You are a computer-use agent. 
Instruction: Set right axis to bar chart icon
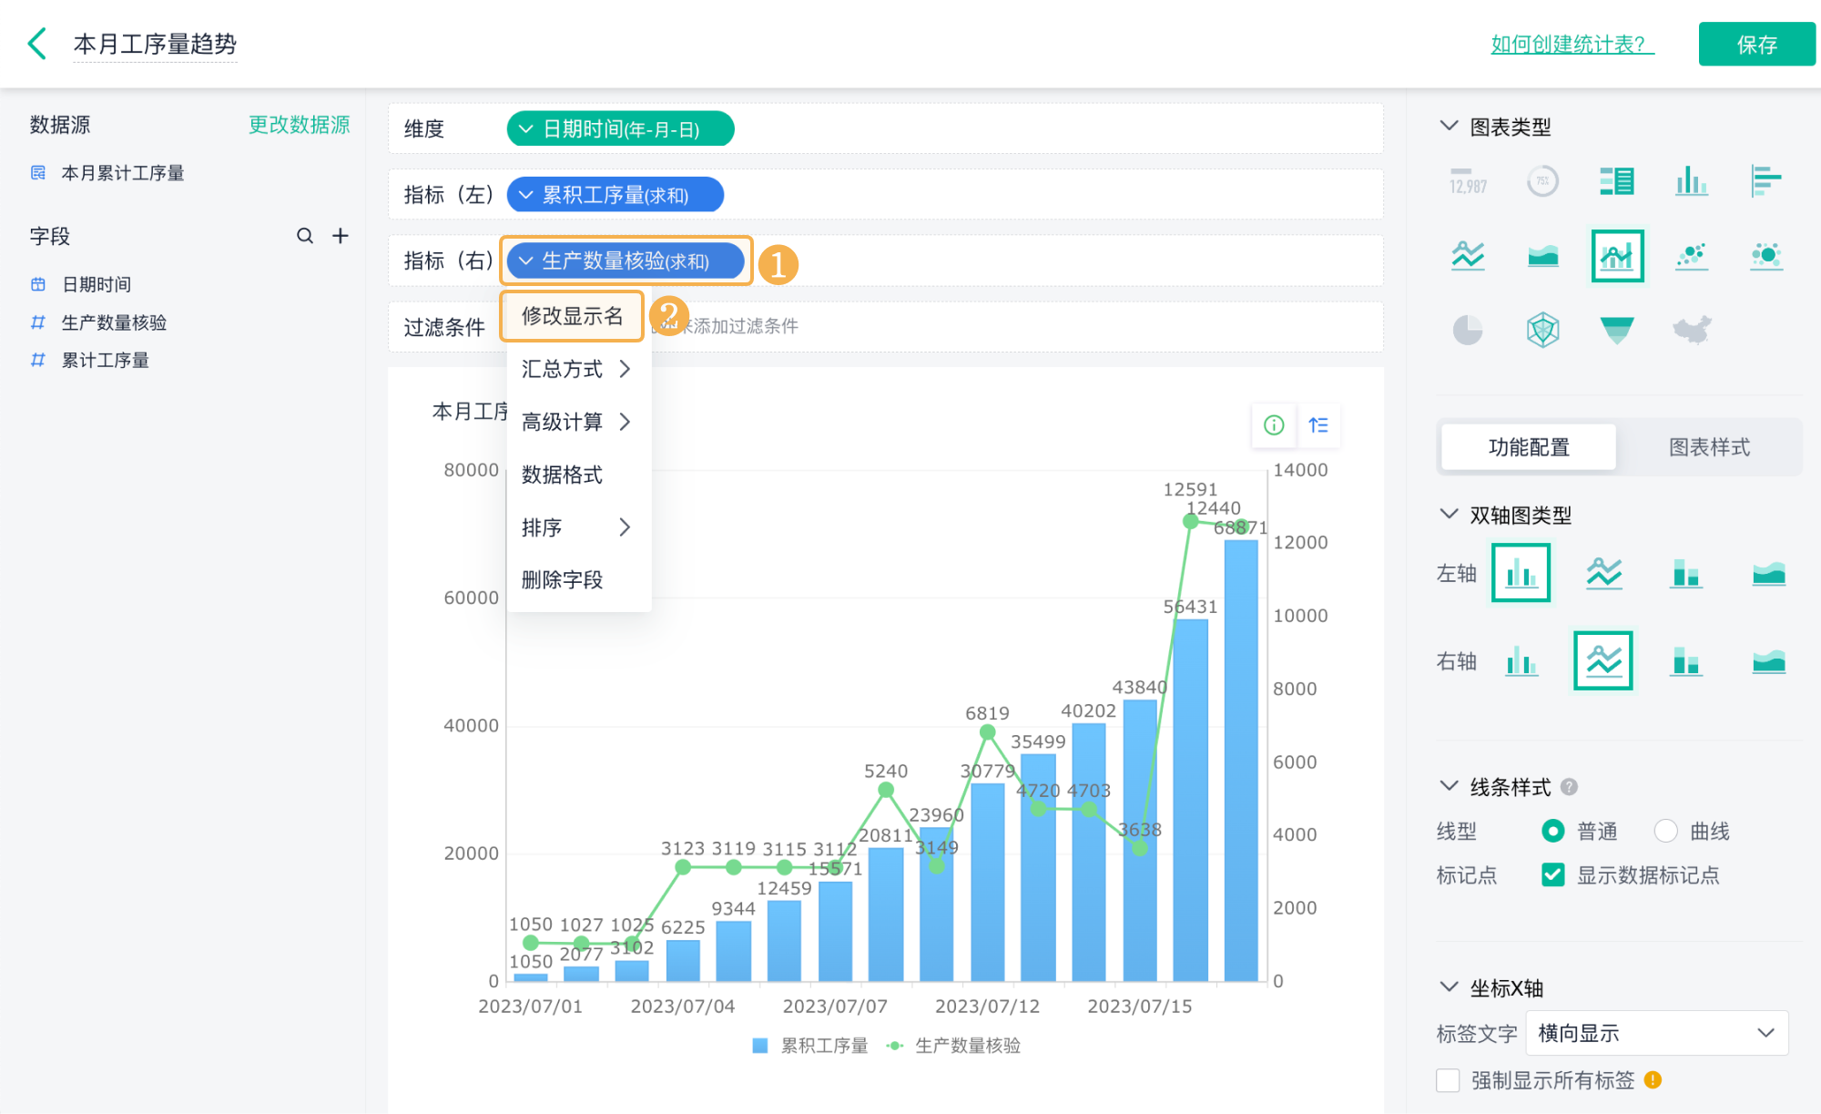pyautogui.click(x=1521, y=661)
